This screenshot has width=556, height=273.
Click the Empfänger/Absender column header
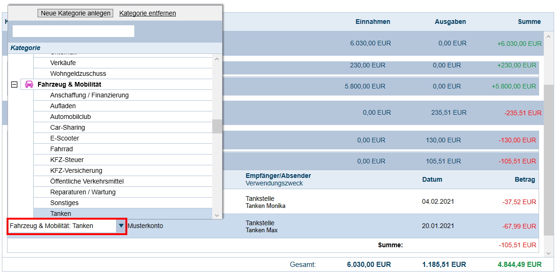pyautogui.click(x=278, y=176)
